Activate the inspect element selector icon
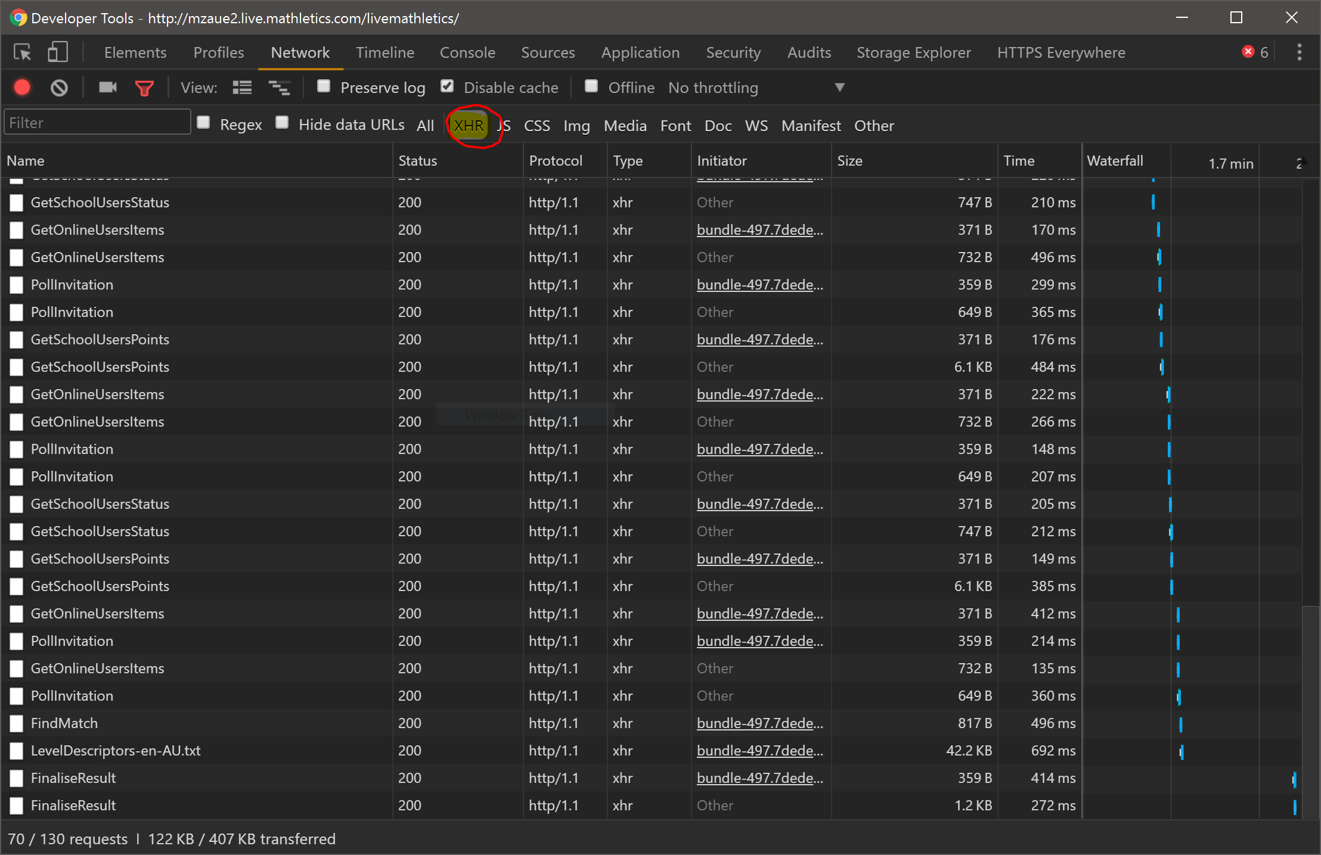This screenshot has height=855, width=1321. tap(23, 52)
